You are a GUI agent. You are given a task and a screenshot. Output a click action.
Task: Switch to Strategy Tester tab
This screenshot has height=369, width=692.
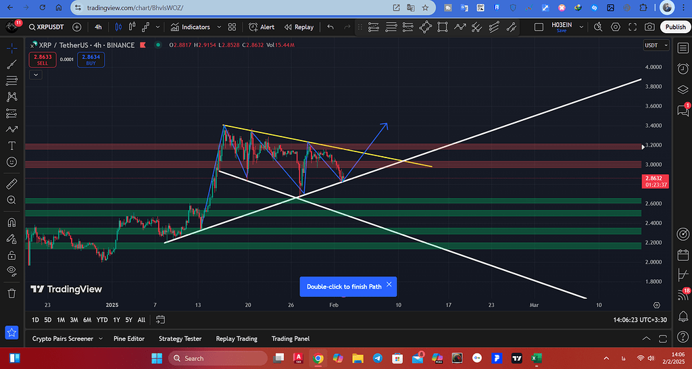tap(180, 339)
